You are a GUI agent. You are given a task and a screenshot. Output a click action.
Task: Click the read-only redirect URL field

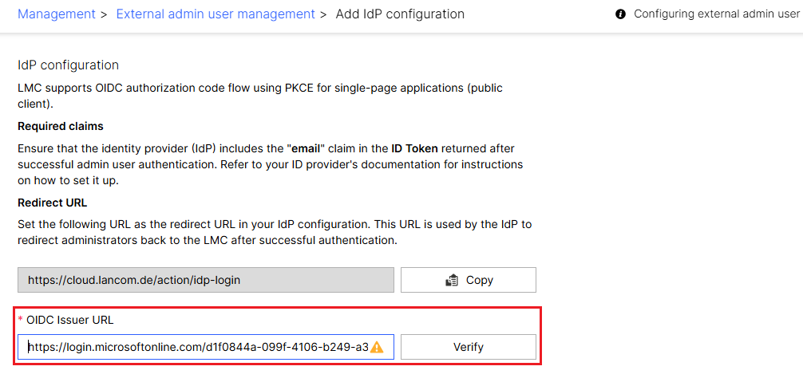(206, 280)
